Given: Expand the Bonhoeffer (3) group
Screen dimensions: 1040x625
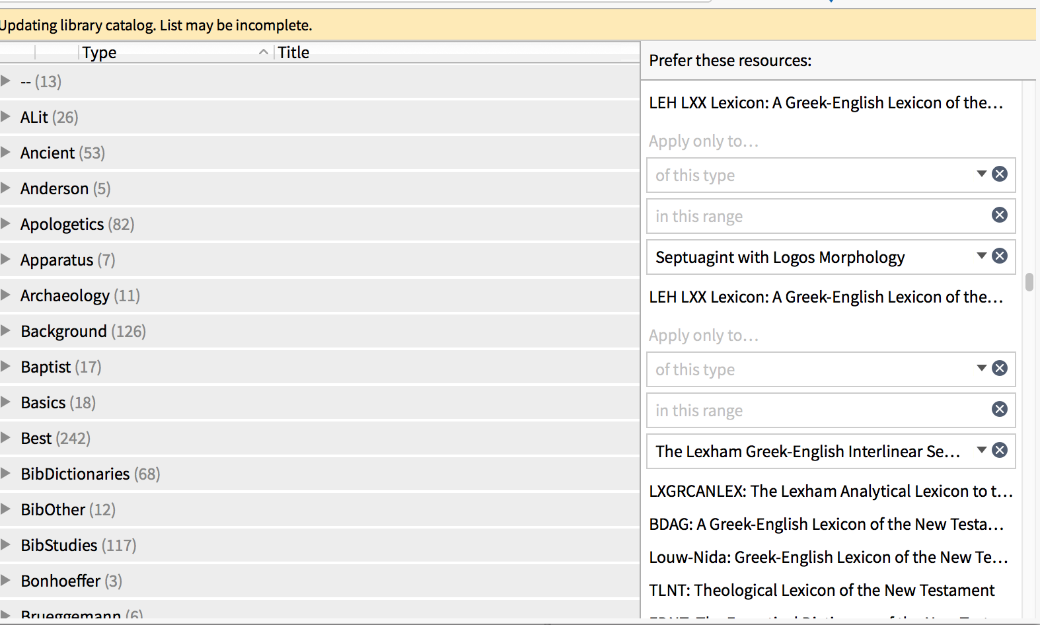Looking at the screenshot, I should [x=6, y=580].
